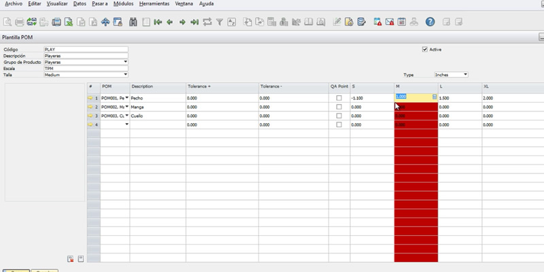Click the Descripción input field

tap(85, 56)
